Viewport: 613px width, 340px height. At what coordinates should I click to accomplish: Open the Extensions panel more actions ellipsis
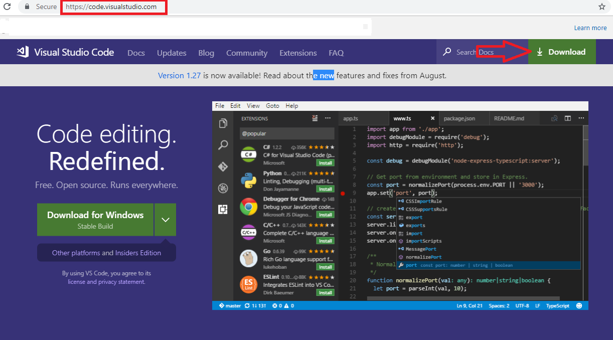click(328, 118)
